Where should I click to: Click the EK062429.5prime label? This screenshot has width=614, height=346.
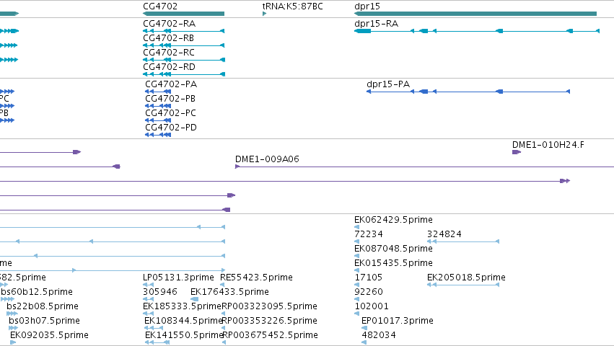(393, 220)
